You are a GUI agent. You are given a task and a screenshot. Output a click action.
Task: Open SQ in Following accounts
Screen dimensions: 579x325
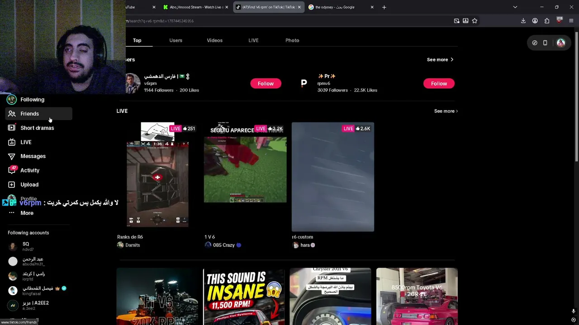pyautogui.click(x=25, y=246)
